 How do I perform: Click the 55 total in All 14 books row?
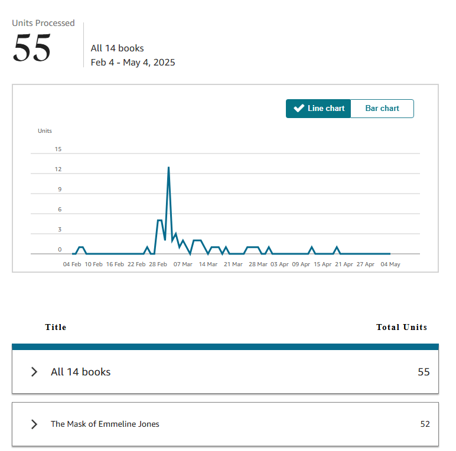(x=424, y=372)
